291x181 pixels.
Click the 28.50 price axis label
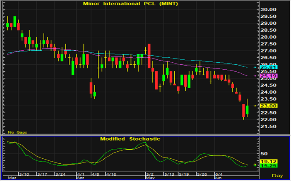[268, 30]
